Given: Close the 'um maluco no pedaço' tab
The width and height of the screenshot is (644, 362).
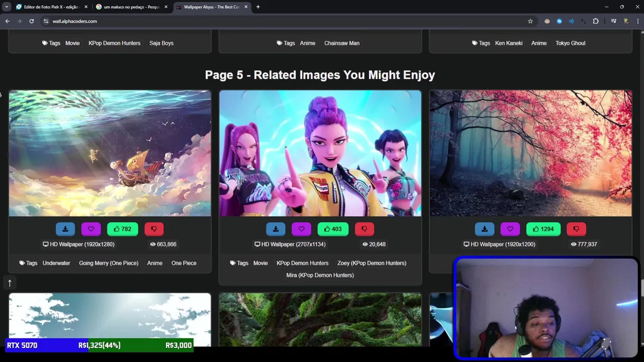Looking at the screenshot, I should [x=166, y=7].
